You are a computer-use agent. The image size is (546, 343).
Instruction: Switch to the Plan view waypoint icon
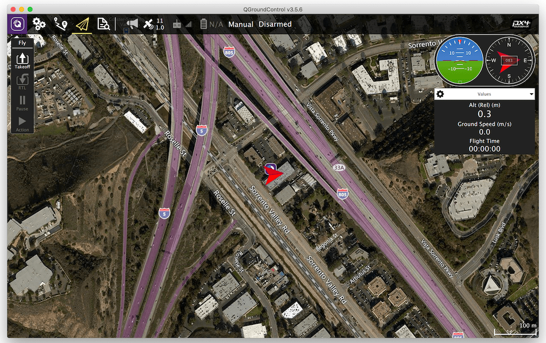61,24
